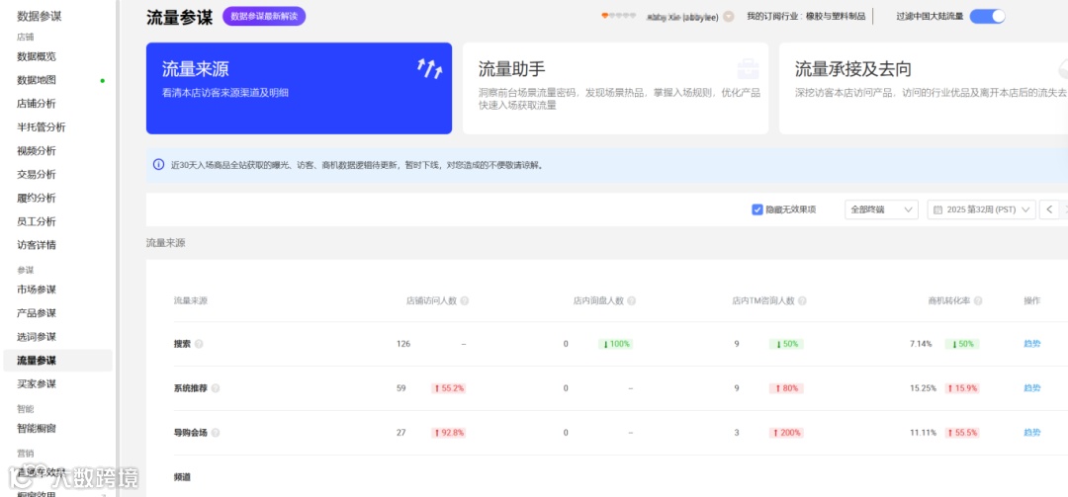Go to the previous week arrow
This screenshot has width=1068, height=497.
pos(1050,209)
